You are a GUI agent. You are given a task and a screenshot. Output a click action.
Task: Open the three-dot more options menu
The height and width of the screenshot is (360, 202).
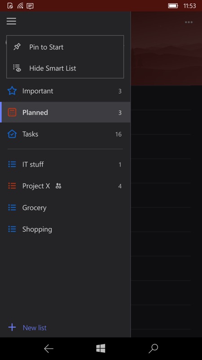click(x=189, y=22)
